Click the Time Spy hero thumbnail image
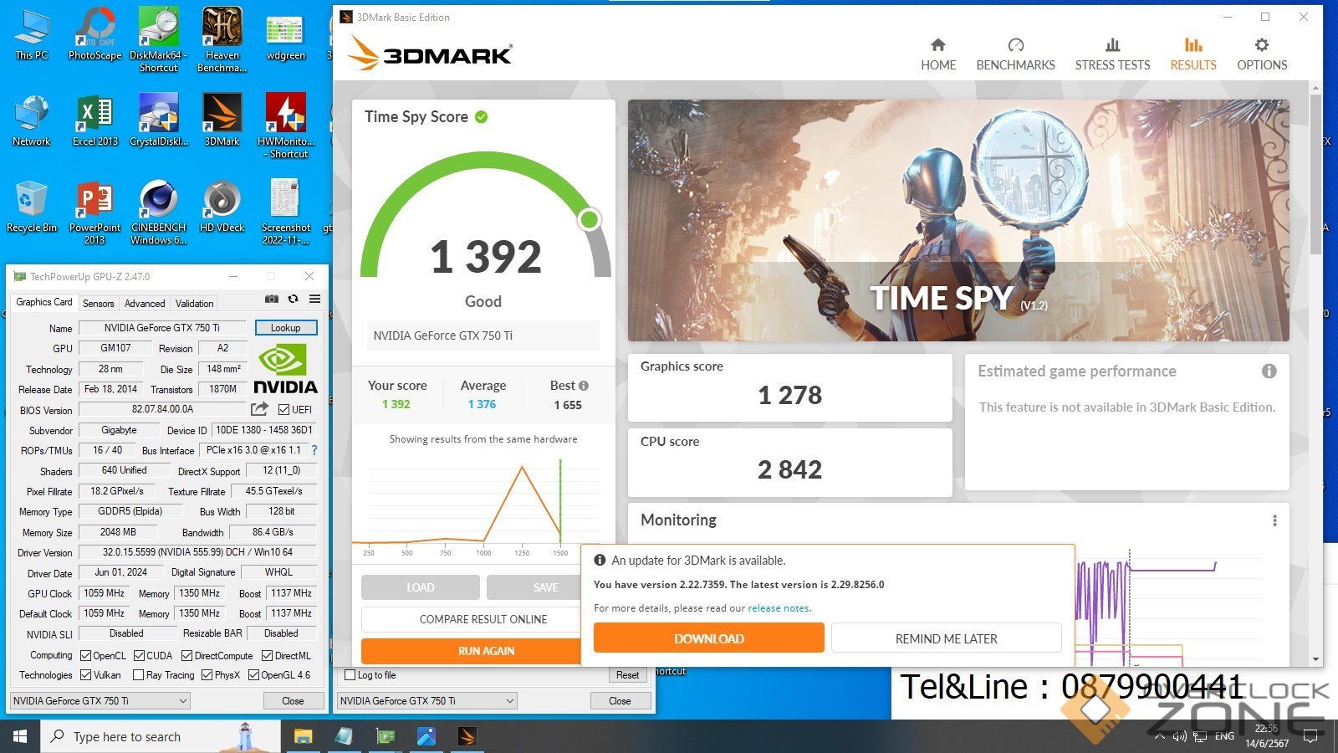Viewport: 1338px width, 753px height. point(958,220)
